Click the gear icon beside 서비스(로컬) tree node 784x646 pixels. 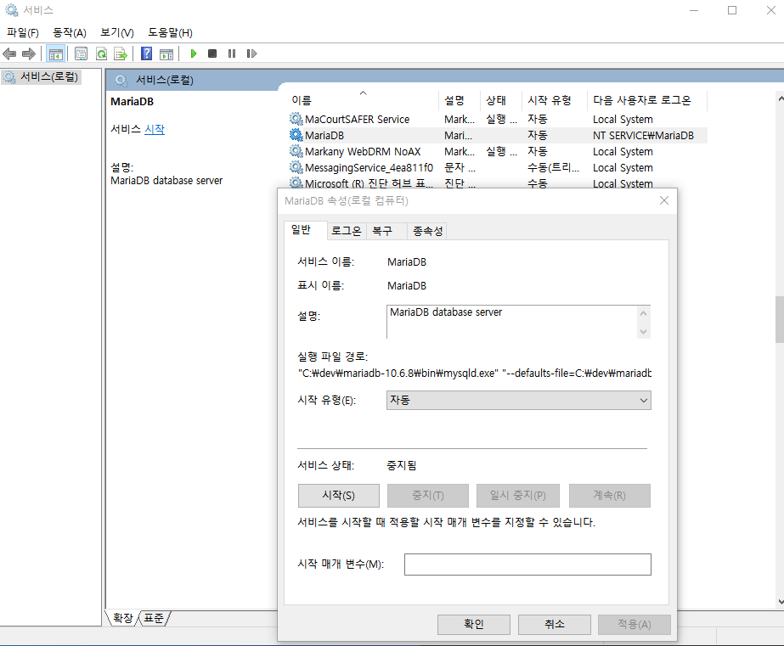pyautogui.click(x=9, y=77)
